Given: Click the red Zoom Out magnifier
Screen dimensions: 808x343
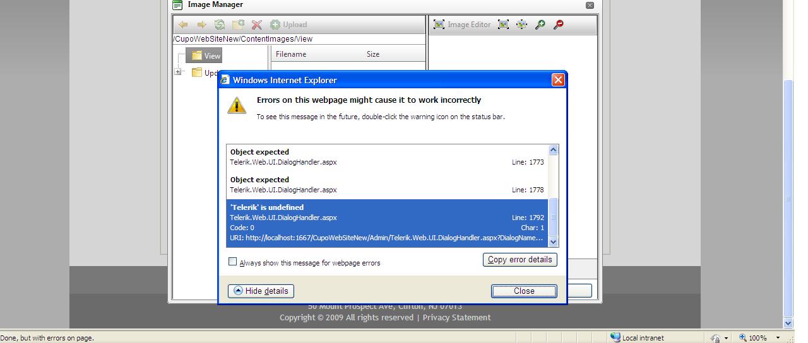Looking at the screenshot, I should pos(558,25).
